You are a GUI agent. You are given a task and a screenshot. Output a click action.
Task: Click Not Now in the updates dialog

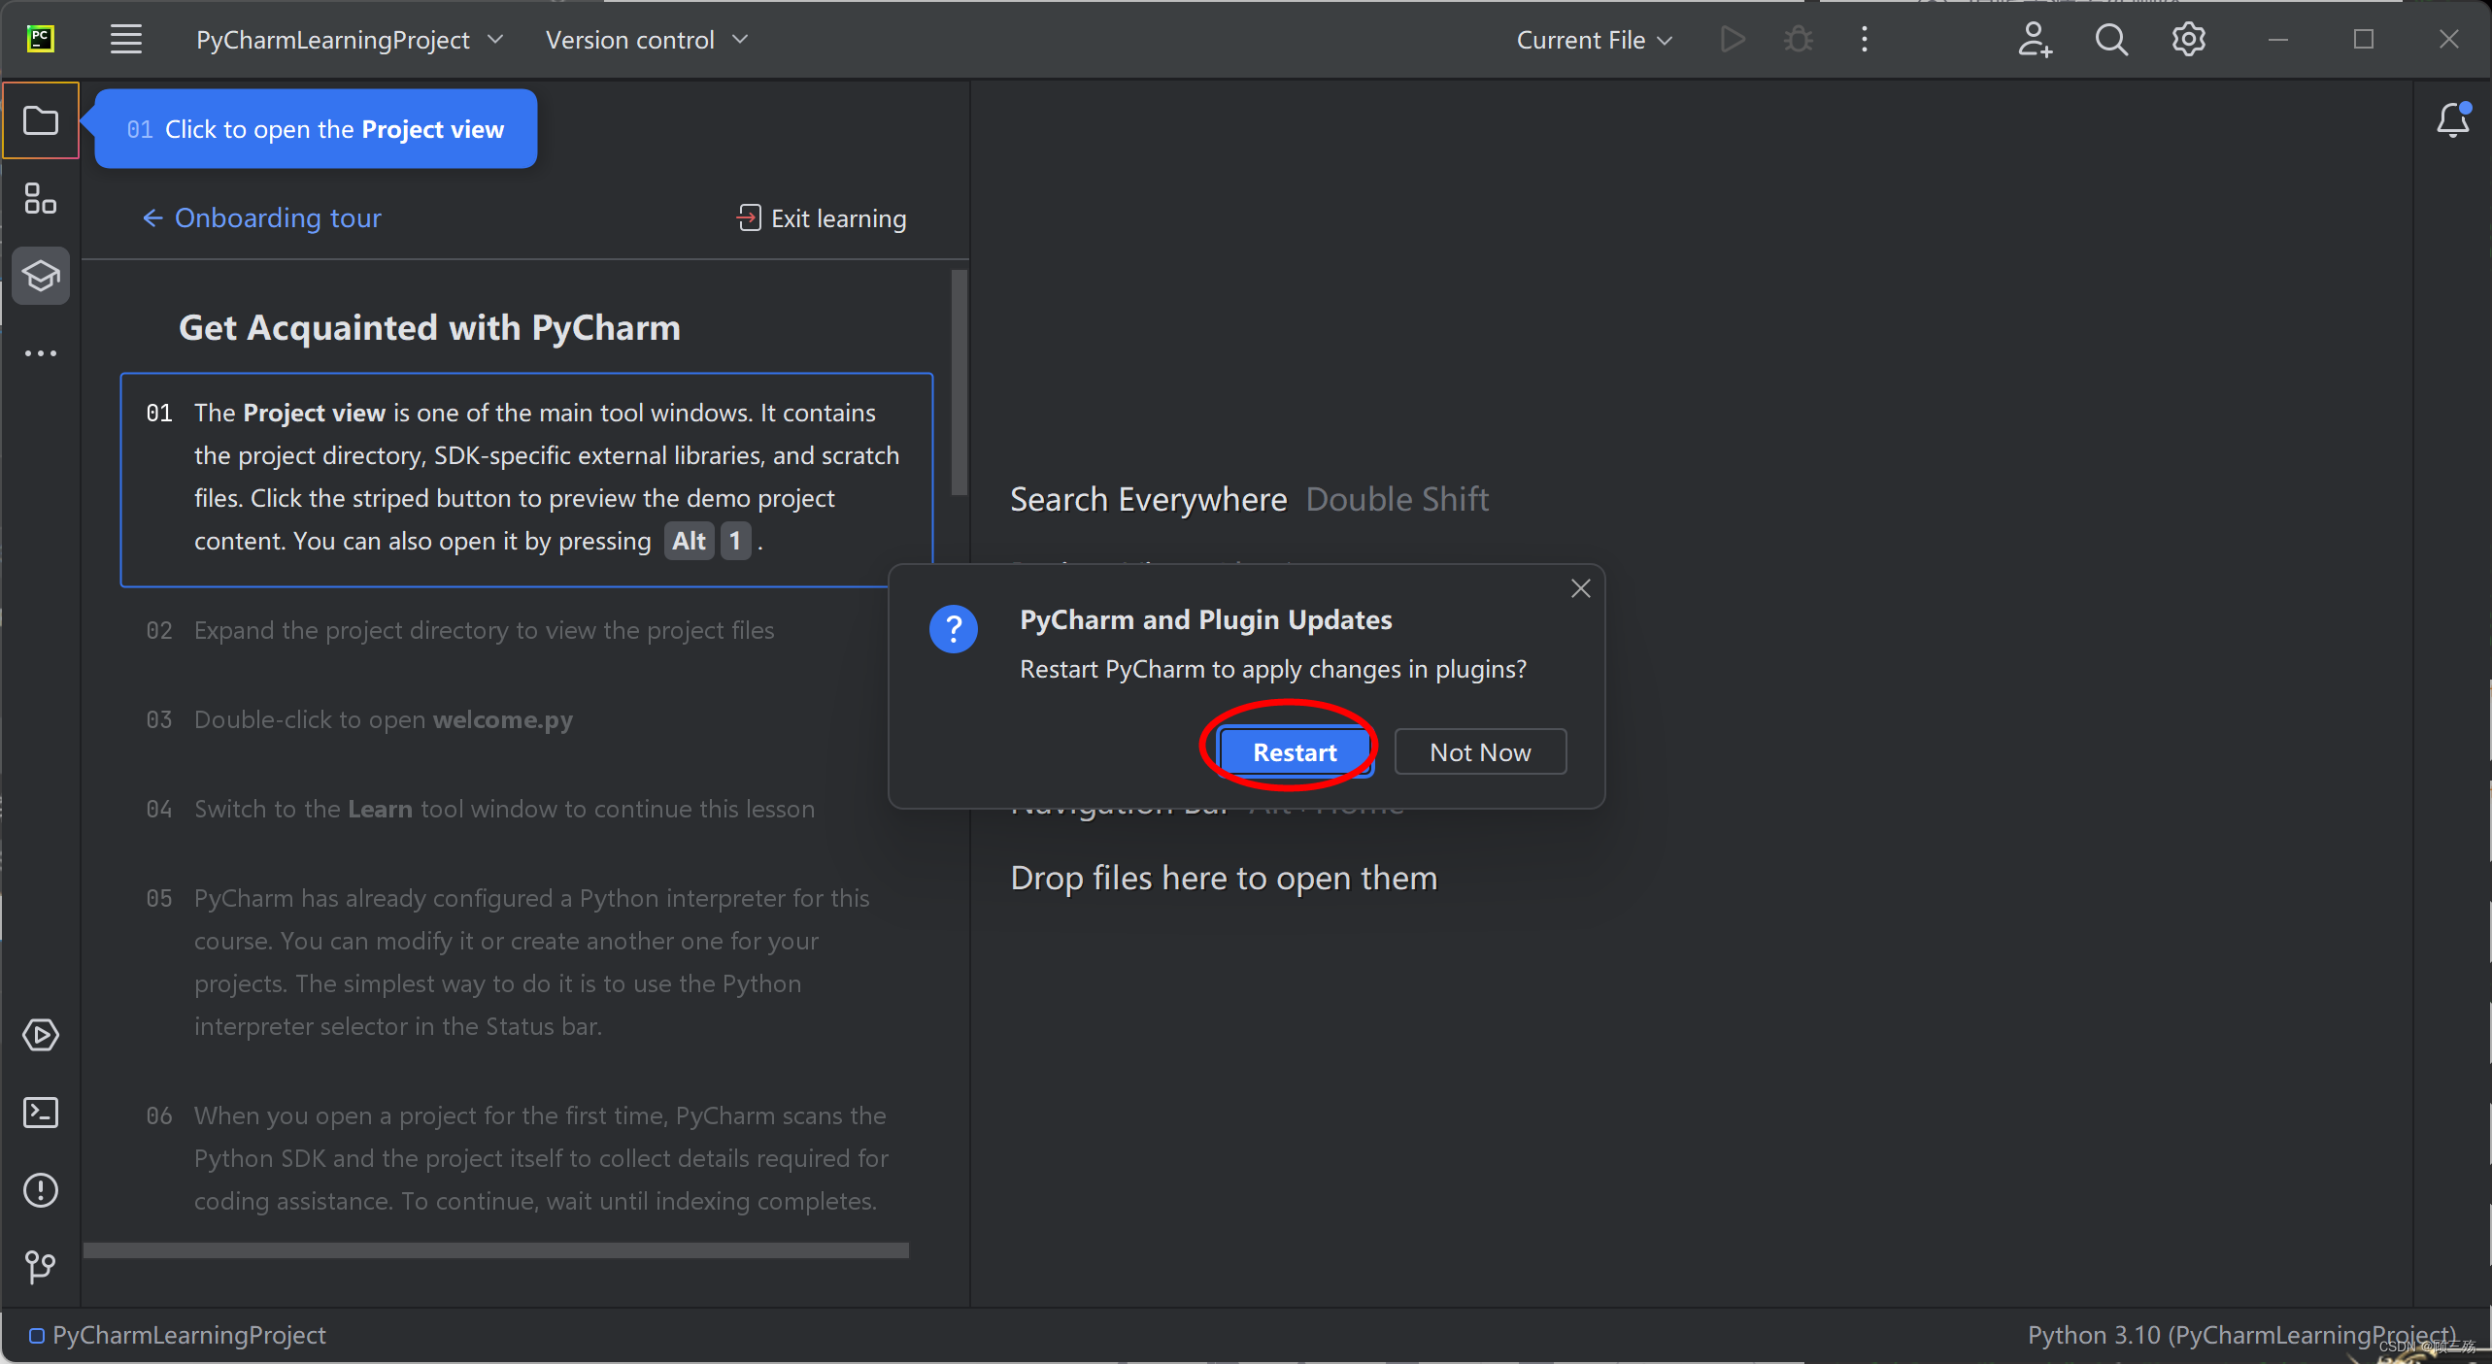pos(1480,751)
